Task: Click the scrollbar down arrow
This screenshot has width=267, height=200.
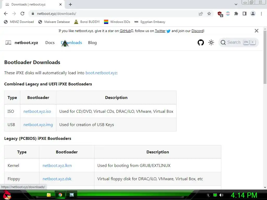Action: pyautogui.click(x=265, y=187)
